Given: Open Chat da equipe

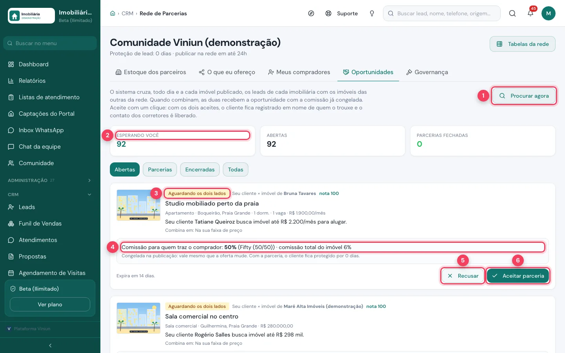Looking at the screenshot, I should click(x=50, y=147).
